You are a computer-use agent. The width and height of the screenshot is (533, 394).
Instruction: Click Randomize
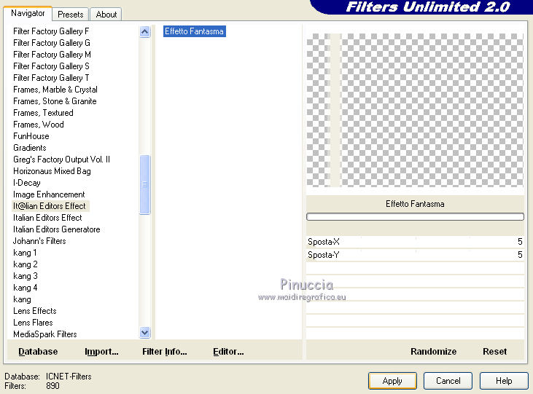[x=433, y=351]
